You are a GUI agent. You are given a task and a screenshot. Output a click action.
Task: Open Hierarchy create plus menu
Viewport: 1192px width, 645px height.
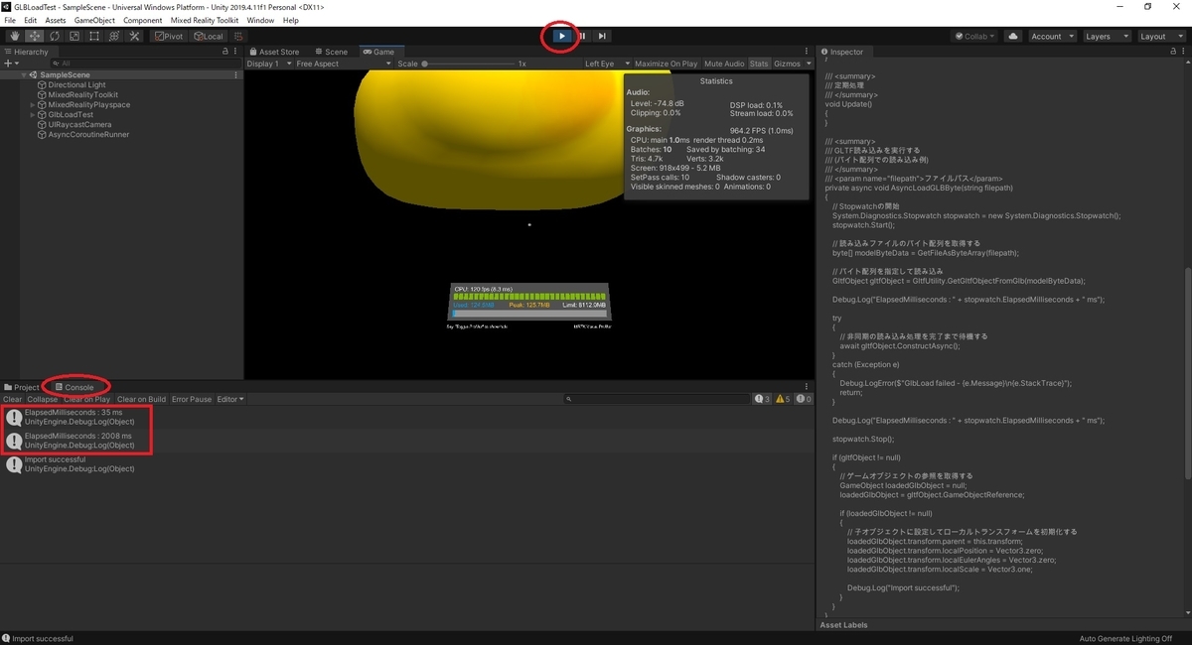tap(10, 64)
